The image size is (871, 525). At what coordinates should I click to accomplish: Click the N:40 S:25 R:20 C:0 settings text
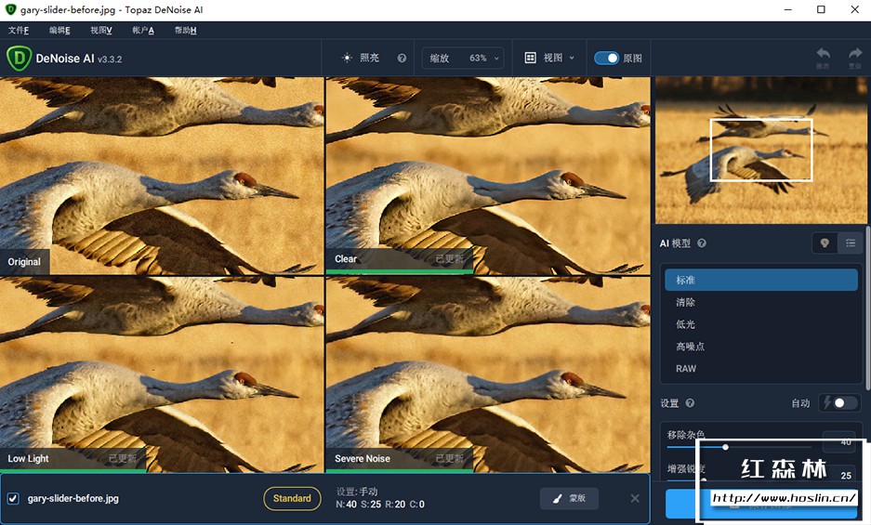coord(380,505)
